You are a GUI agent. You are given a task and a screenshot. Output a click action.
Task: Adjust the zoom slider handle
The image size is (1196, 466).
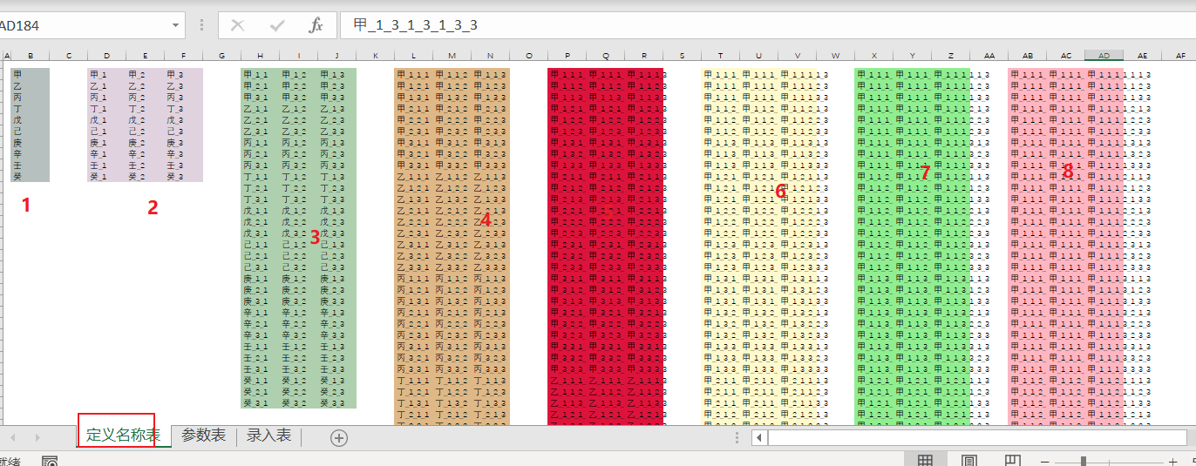click(1084, 462)
